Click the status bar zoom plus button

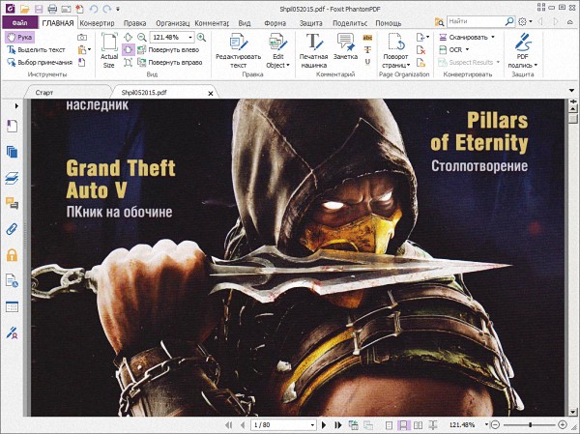[563, 424]
